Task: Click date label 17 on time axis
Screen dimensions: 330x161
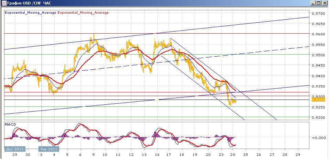Action: (x=169, y=154)
